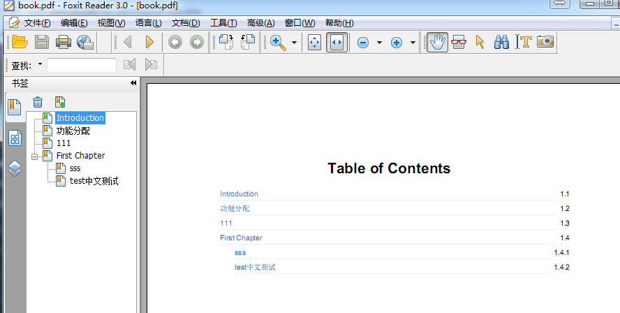Click the Next view round button
Screen dimensions: 620x313
click(197, 42)
